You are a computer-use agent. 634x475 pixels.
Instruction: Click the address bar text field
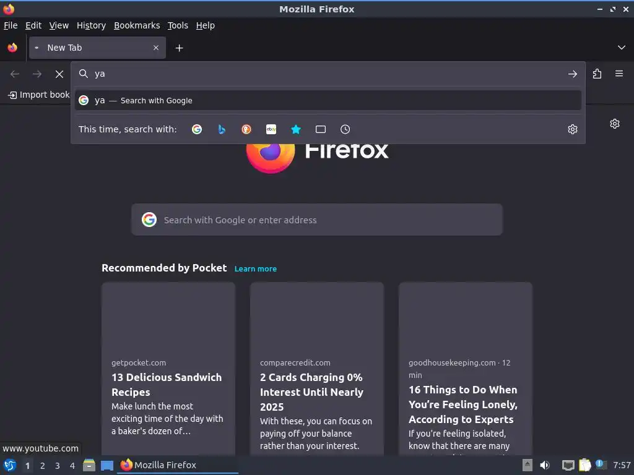coord(328,74)
